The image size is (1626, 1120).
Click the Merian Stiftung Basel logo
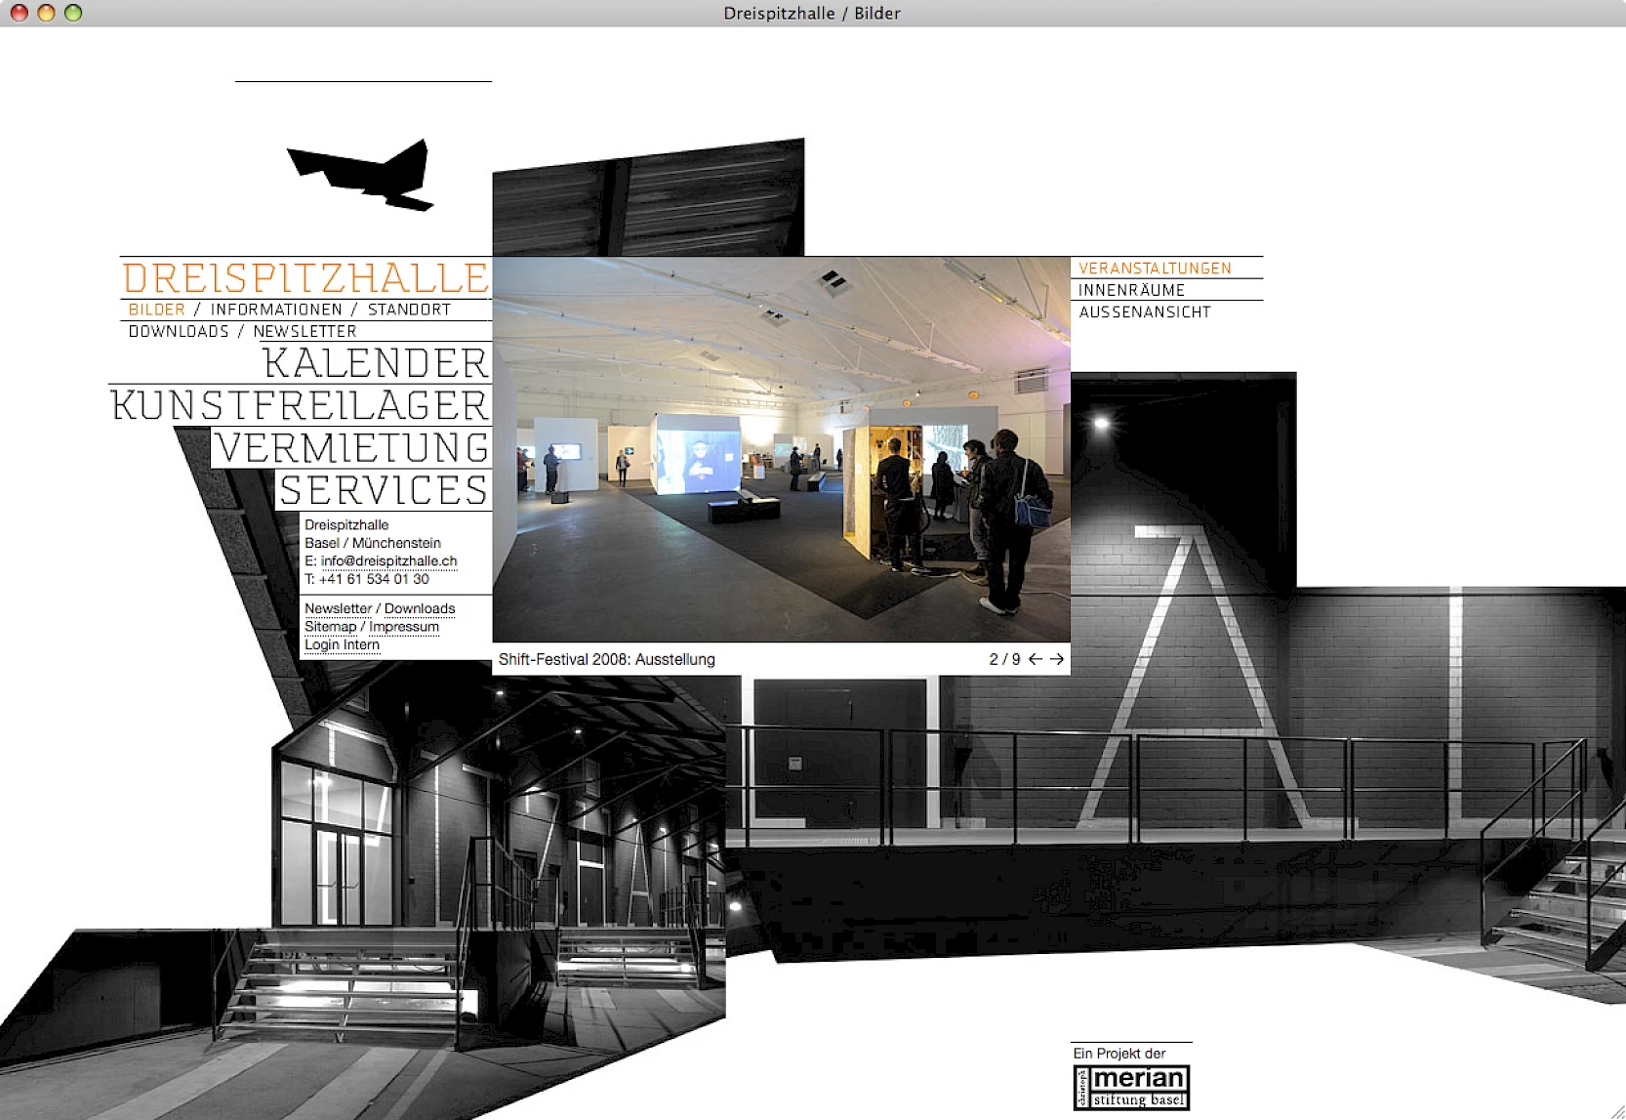coord(1131,1087)
